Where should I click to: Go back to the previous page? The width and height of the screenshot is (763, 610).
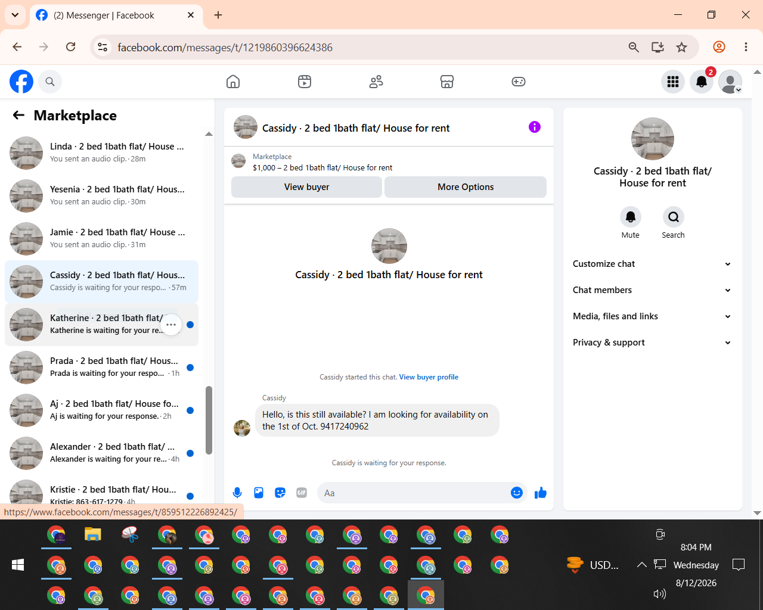tap(17, 47)
